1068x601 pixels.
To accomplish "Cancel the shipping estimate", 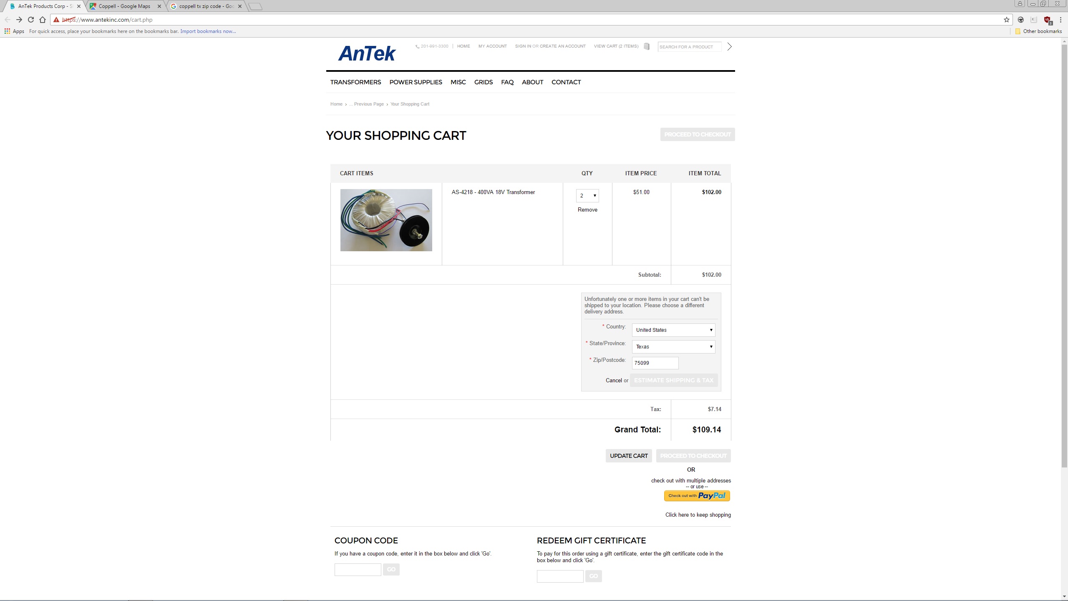I will click(614, 380).
